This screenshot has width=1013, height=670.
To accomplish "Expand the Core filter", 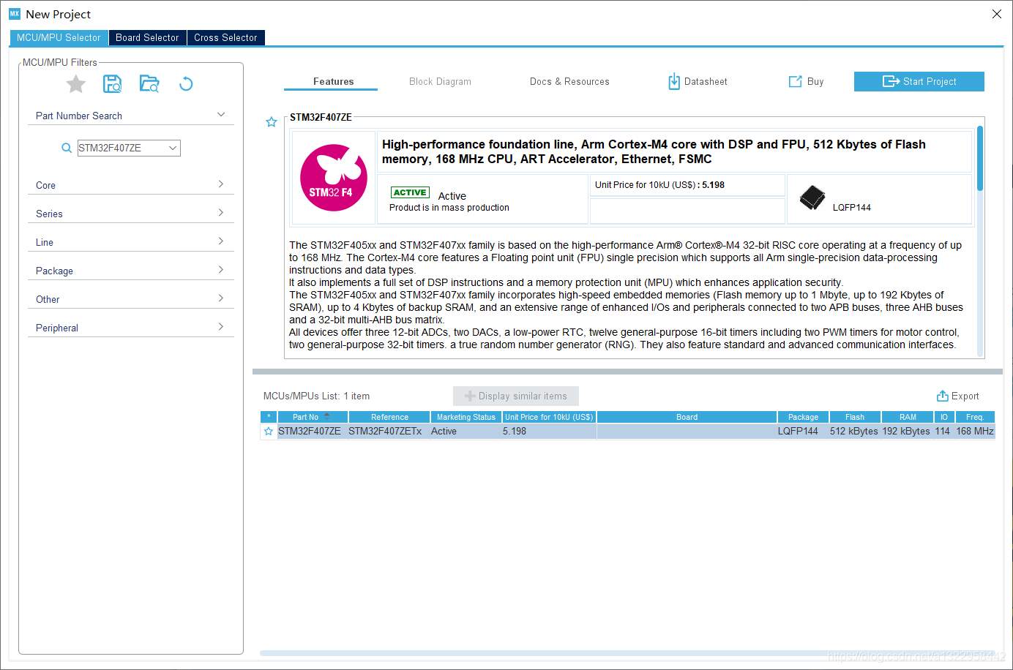I will point(131,185).
